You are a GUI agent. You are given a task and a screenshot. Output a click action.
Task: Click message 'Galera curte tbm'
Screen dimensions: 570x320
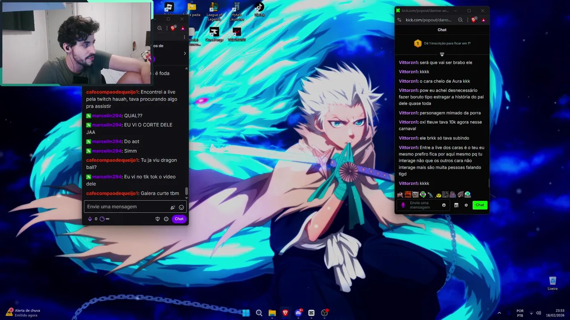pyautogui.click(x=159, y=193)
